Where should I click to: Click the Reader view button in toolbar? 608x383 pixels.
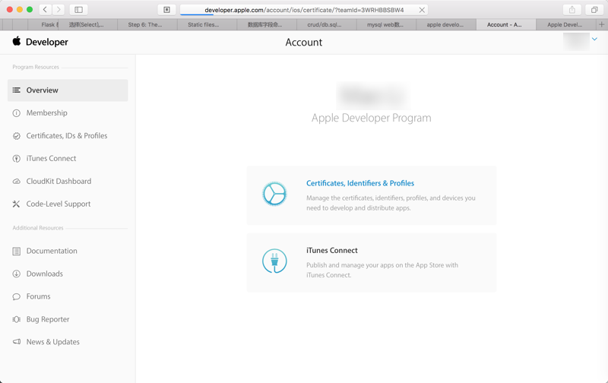coord(166,10)
